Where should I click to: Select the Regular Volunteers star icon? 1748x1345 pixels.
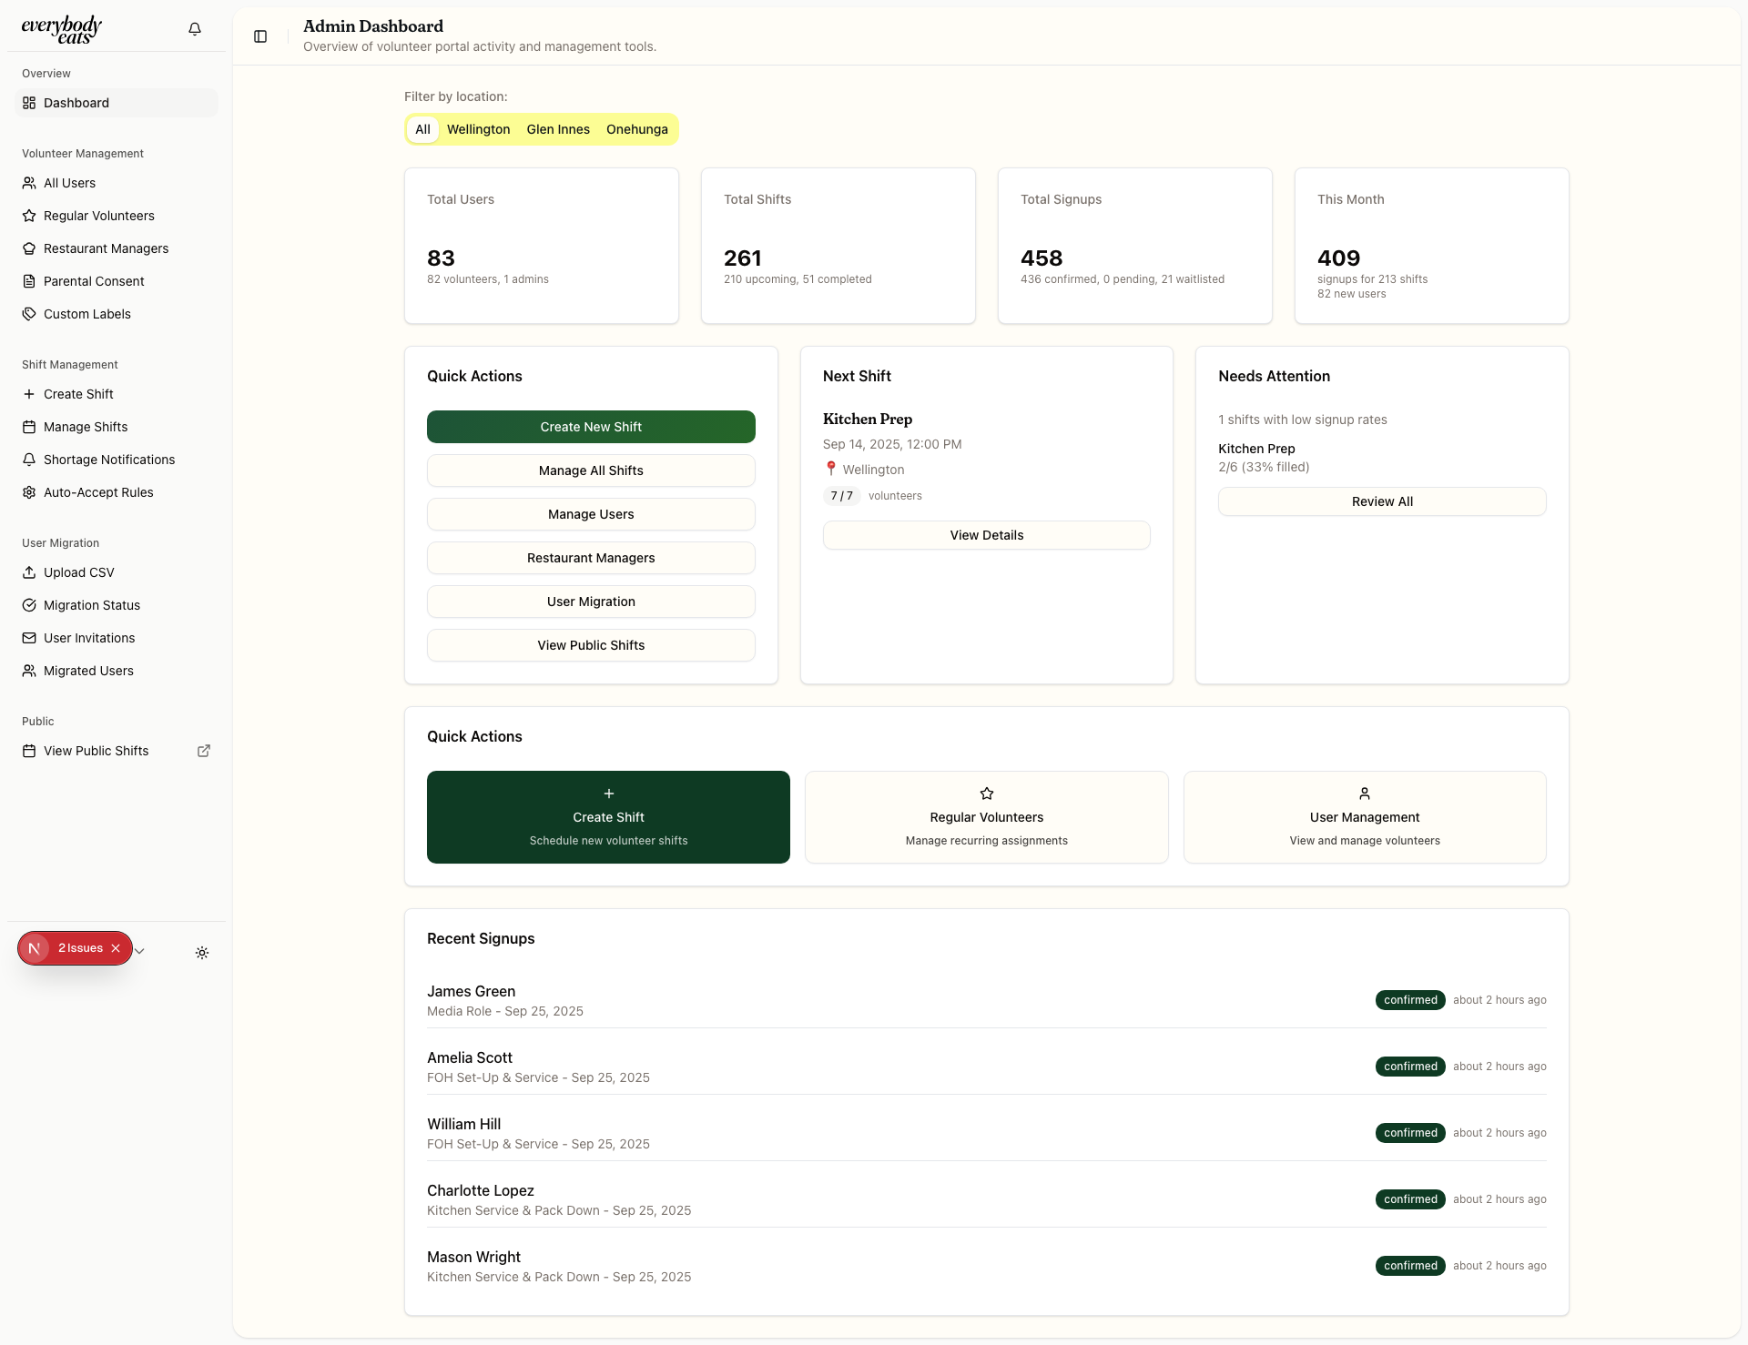[30, 216]
